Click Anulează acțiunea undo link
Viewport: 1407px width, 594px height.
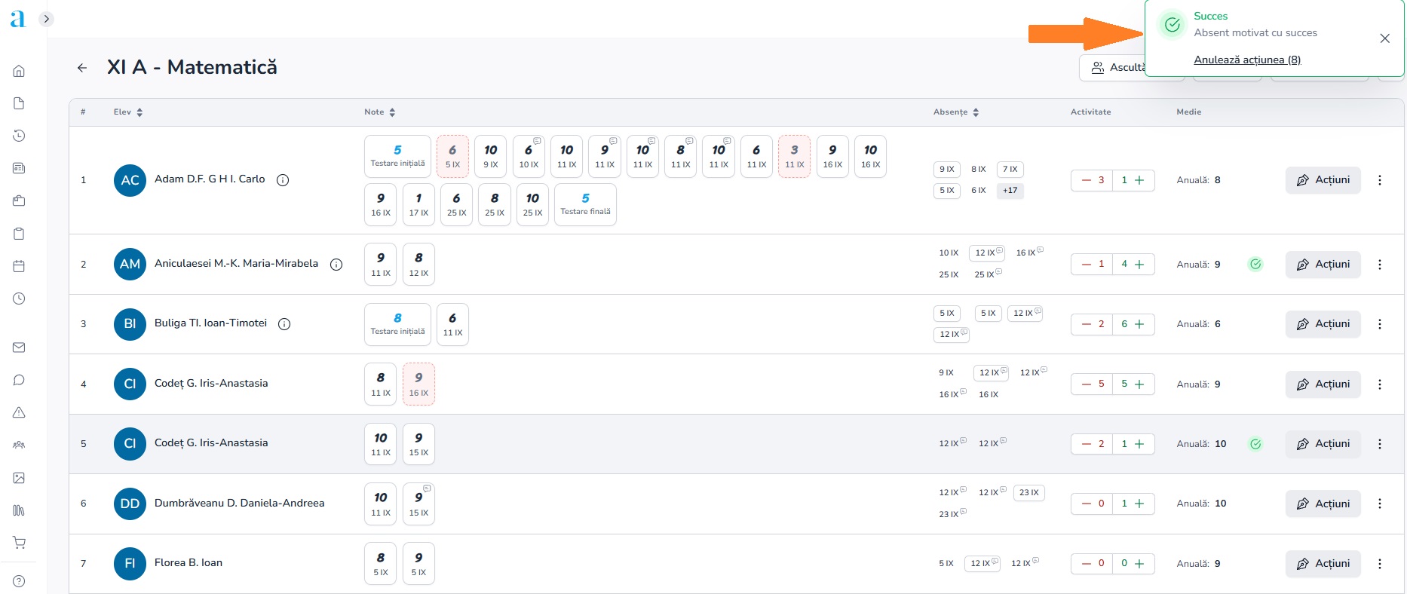click(x=1246, y=60)
